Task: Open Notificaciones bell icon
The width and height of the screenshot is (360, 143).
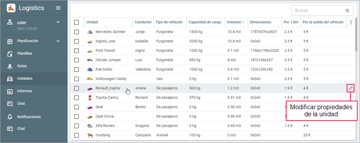Action: [x=10, y=117]
